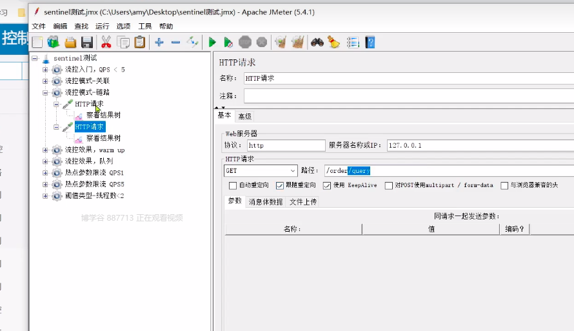Click gear icon of 流控效果，队列

(x=57, y=161)
